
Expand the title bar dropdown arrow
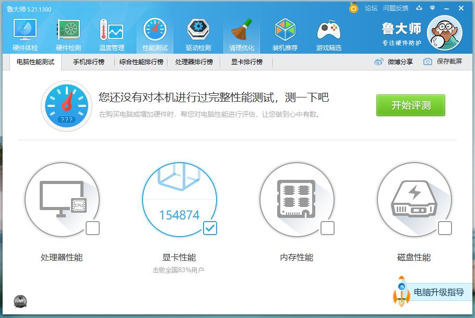(x=431, y=8)
